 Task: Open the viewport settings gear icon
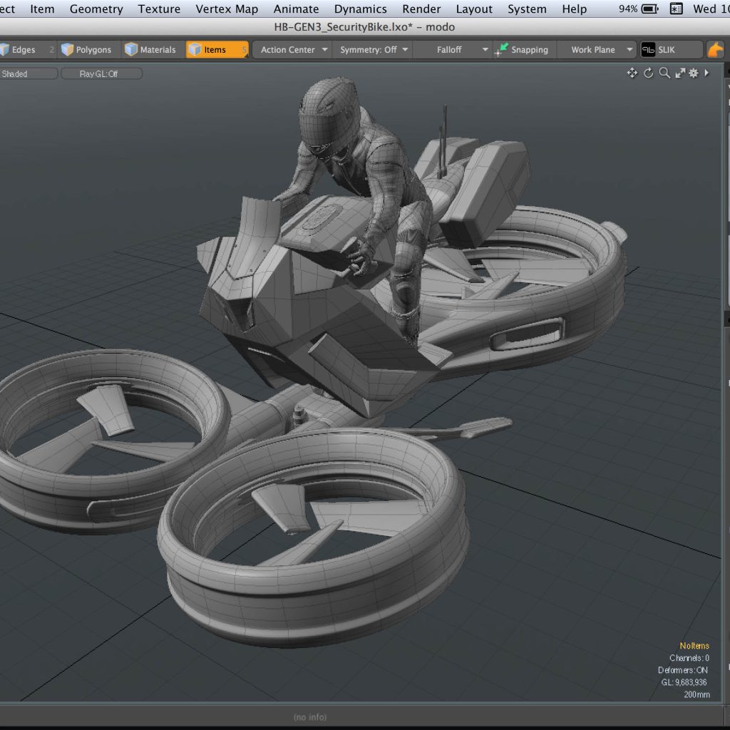tap(694, 73)
